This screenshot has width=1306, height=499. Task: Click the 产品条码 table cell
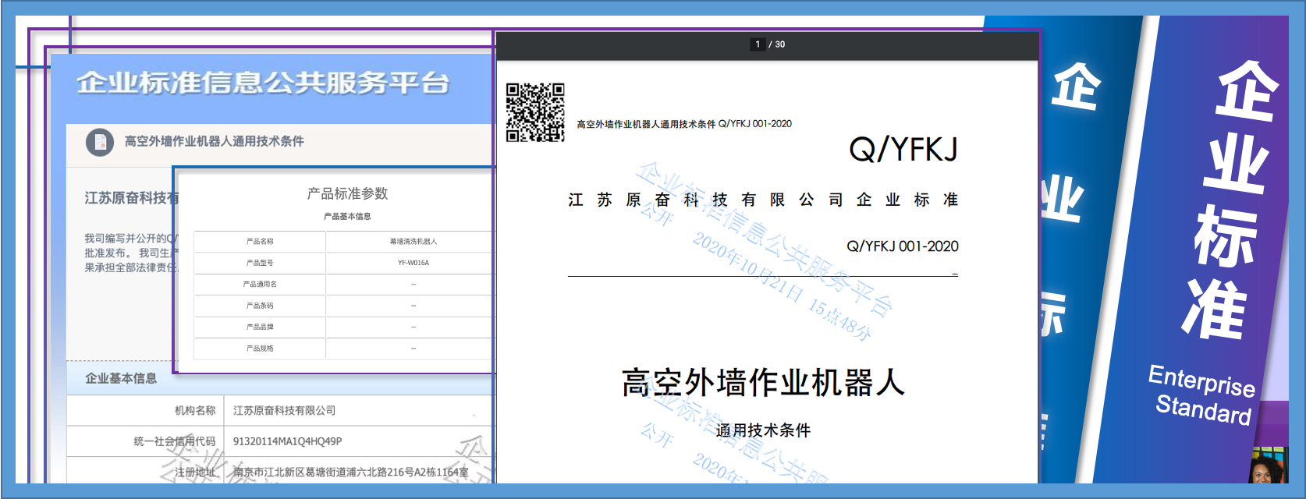tap(260, 306)
